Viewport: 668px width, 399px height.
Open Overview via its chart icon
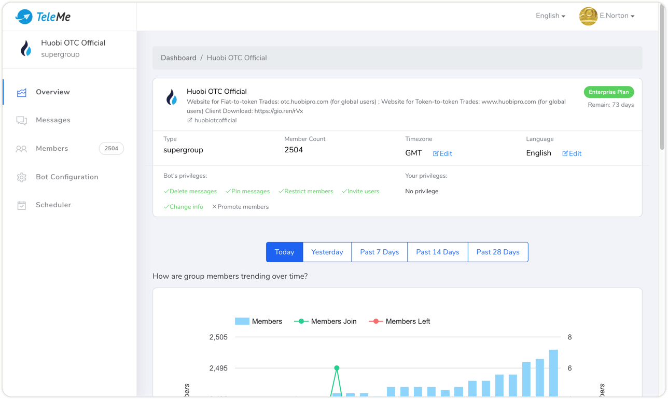point(22,93)
